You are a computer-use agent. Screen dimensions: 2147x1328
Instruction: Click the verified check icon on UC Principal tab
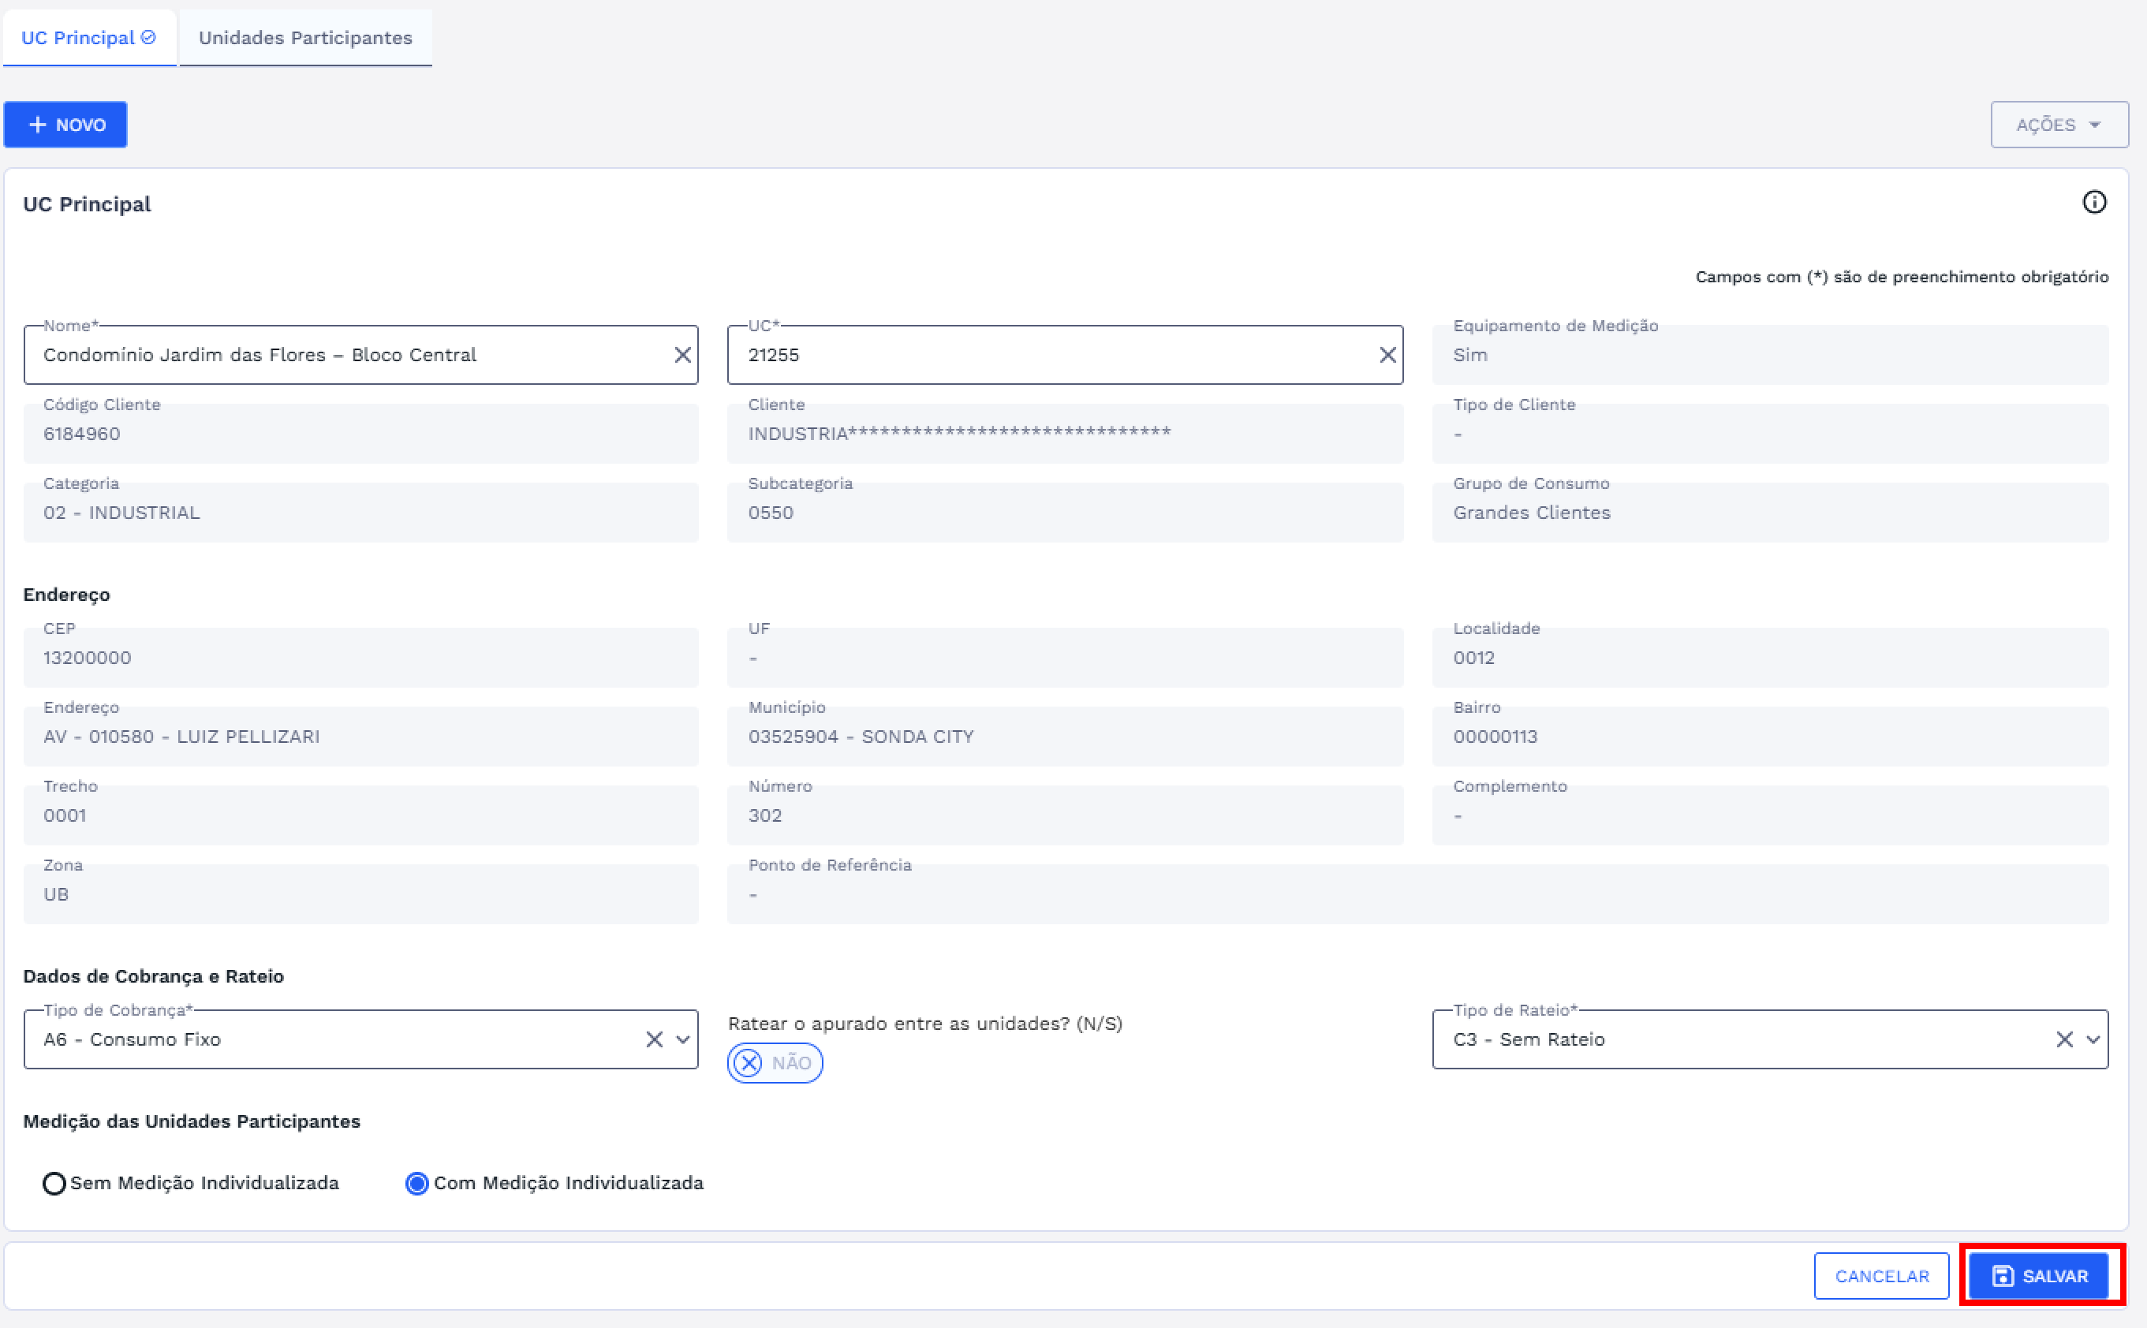click(148, 37)
